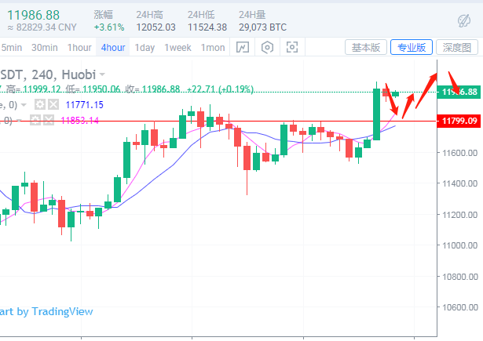Click the red 11799.09 price line label
The image size is (483, 341).
pos(459,121)
